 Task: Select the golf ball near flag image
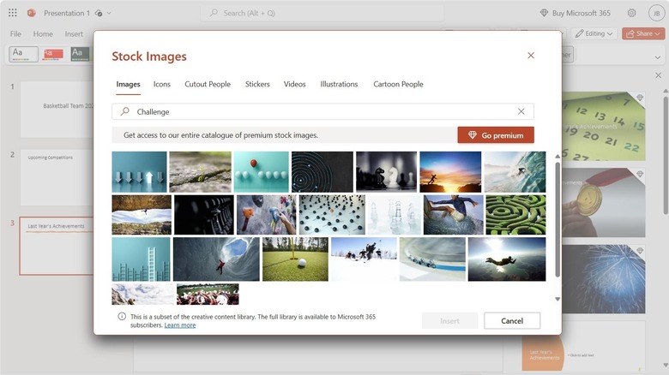click(295, 259)
